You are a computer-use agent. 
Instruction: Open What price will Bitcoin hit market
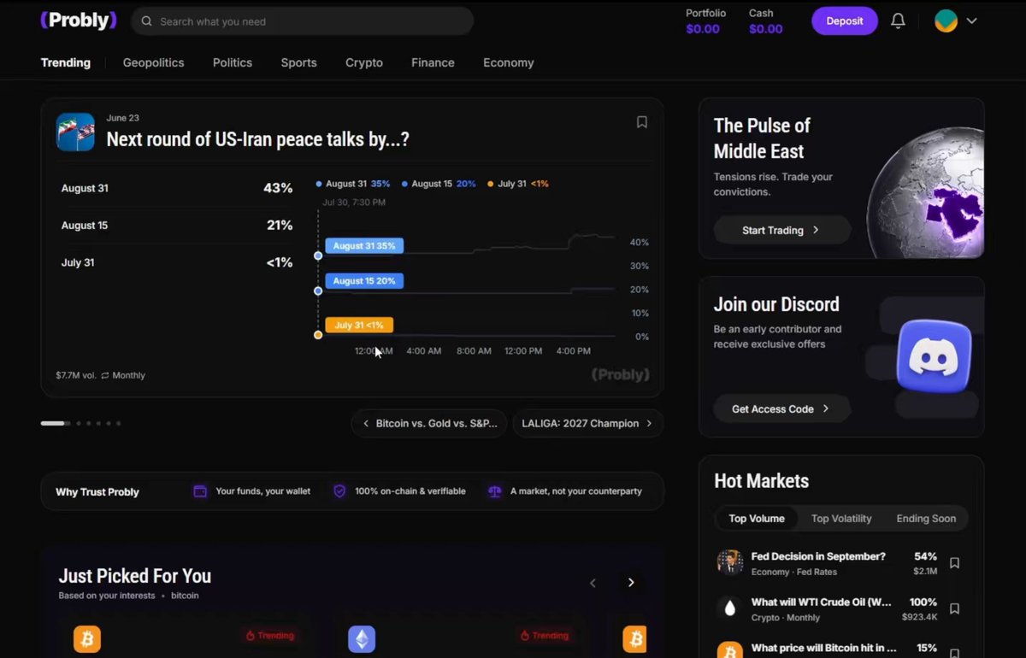[823, 648]
